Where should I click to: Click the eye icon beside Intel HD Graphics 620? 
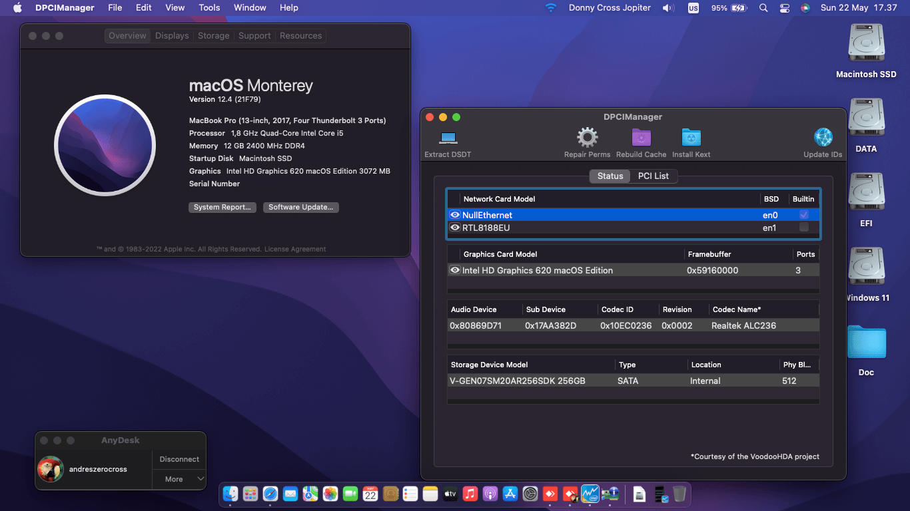point(455,270)
